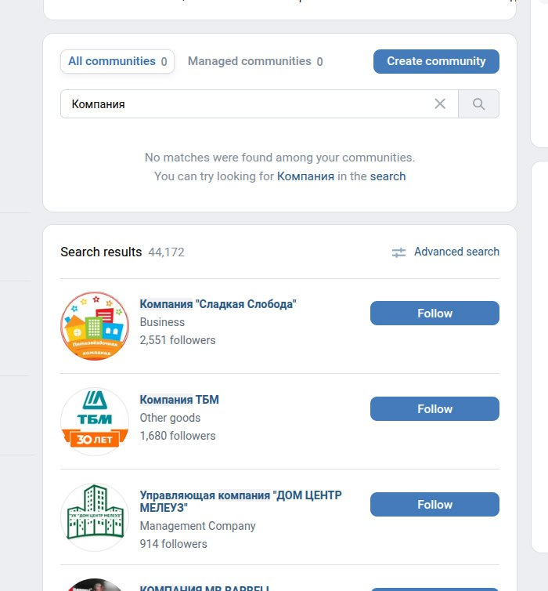Click the Компания link in no-matches message
548x591 pixels.
305,176
